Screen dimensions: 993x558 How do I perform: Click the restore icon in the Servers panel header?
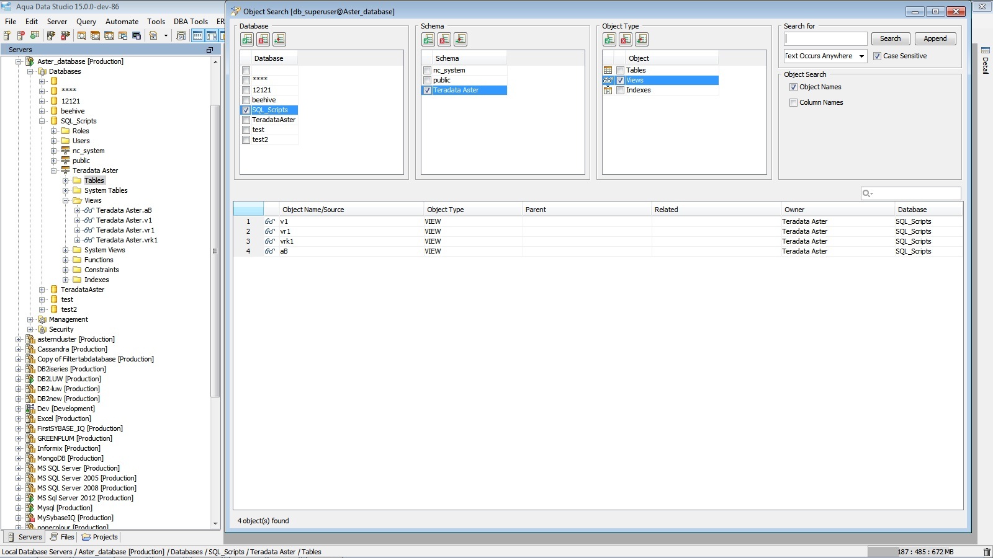210,50
